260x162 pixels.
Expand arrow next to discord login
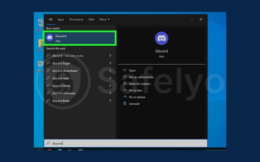tap(110, 63)
